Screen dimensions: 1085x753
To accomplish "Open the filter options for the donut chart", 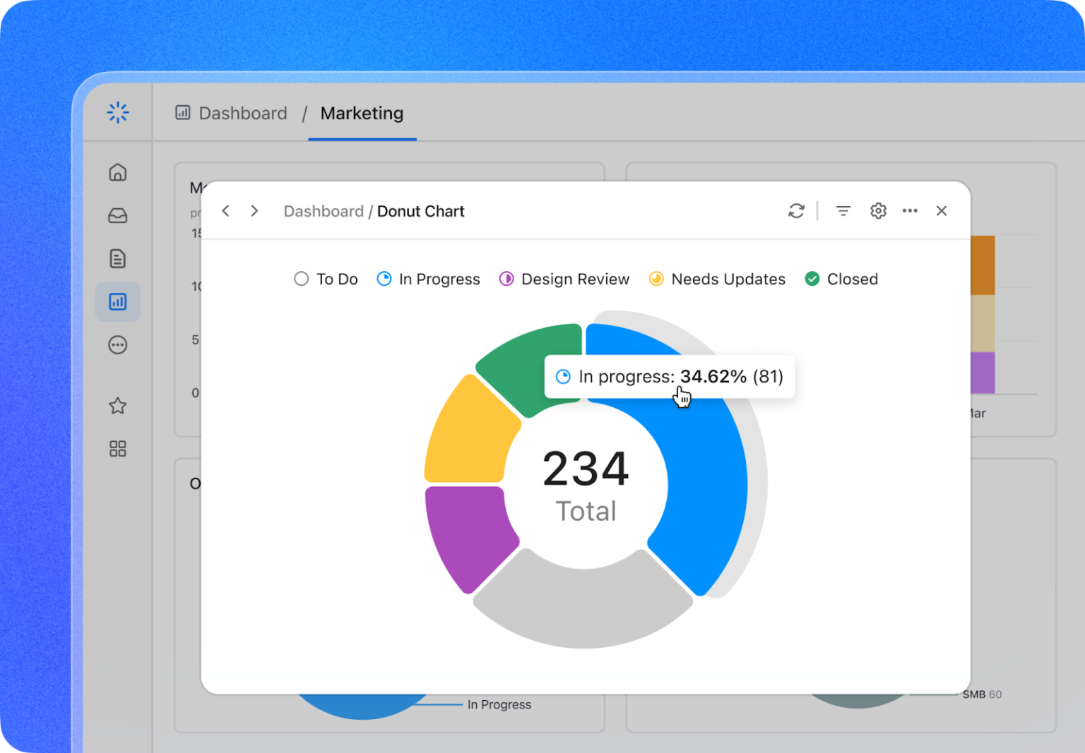I will [x=843, y=210].
